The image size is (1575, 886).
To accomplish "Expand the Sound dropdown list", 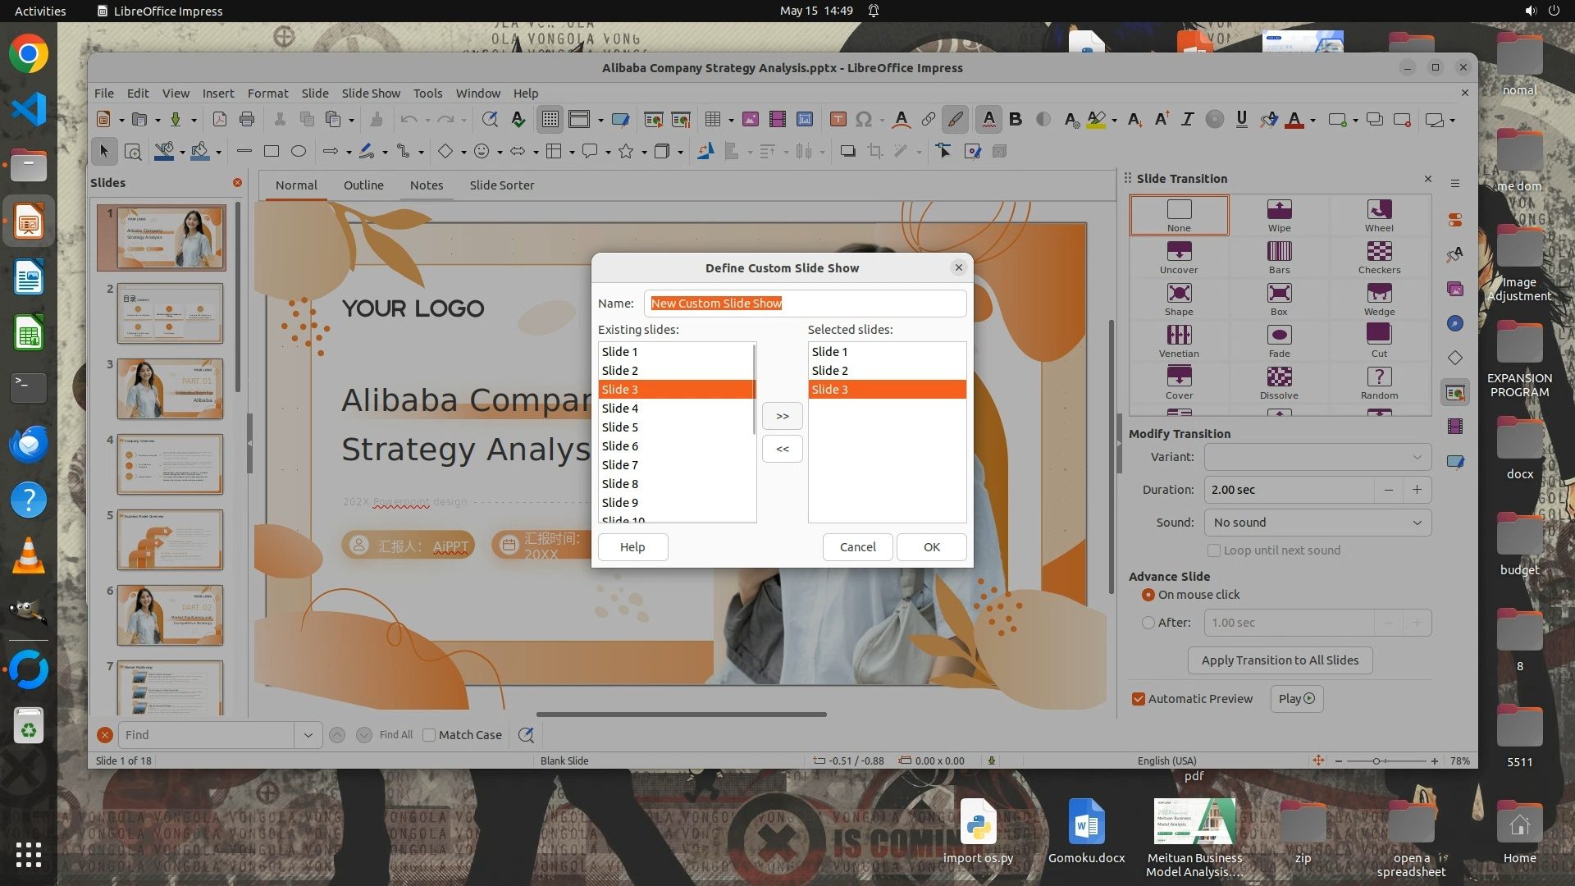I will coord(1317,523).
